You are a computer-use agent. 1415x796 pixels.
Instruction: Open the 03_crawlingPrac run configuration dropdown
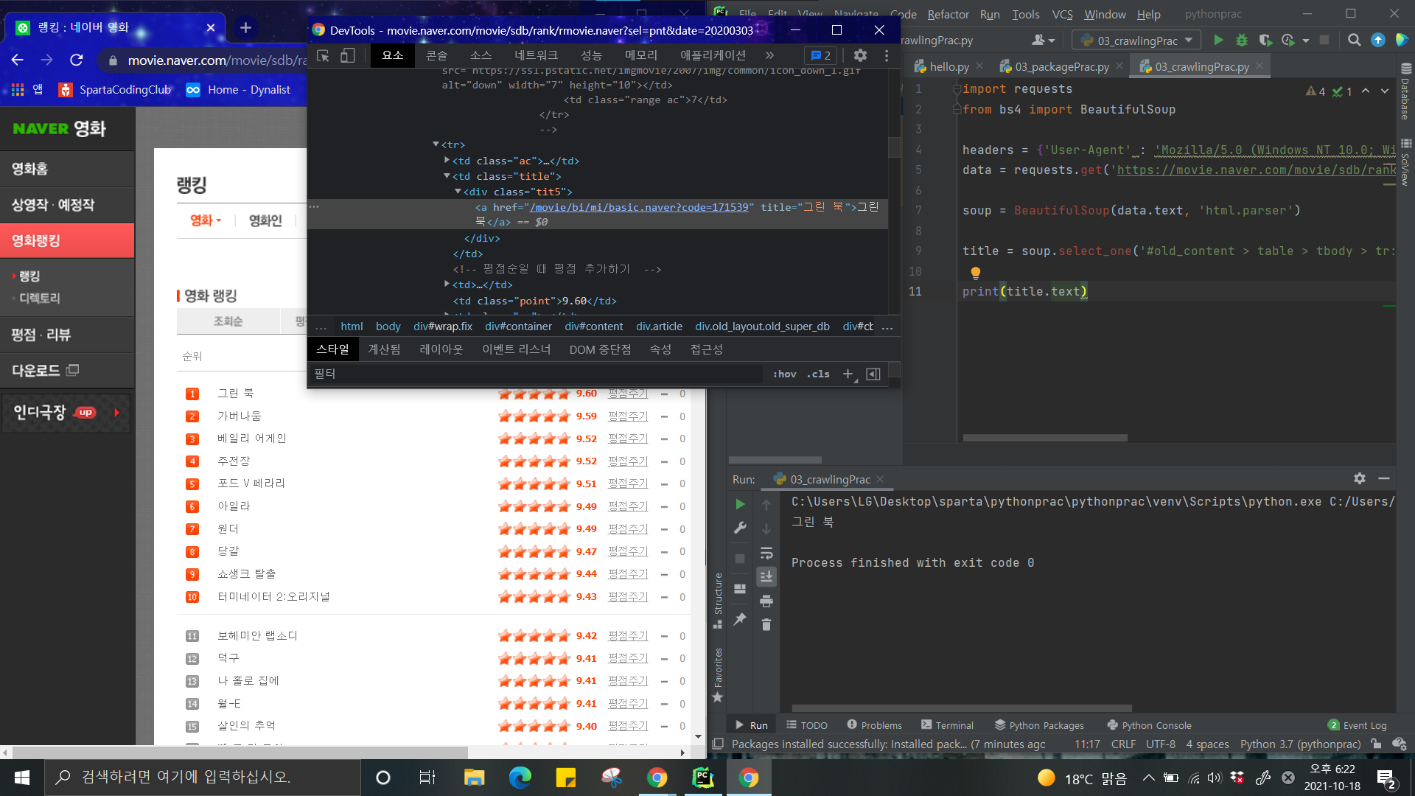(1136, 41)
